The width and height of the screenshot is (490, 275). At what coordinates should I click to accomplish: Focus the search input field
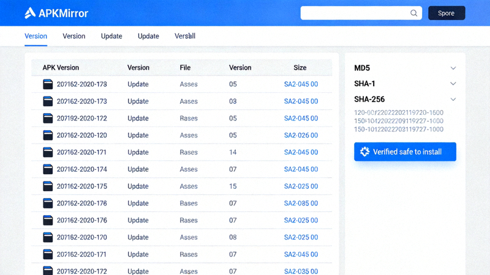click(355, 13)
